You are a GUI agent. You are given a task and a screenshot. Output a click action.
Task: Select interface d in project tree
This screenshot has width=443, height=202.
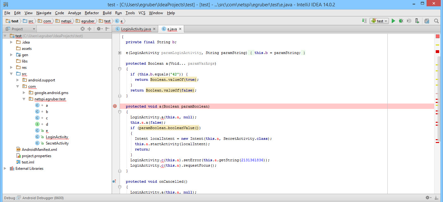click(x=47, y=124)
